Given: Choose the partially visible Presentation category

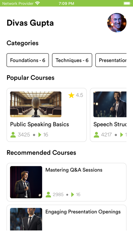Looking at the screenshot, I should coord(111,60).
